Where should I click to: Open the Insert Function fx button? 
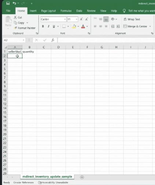[53, 40]
